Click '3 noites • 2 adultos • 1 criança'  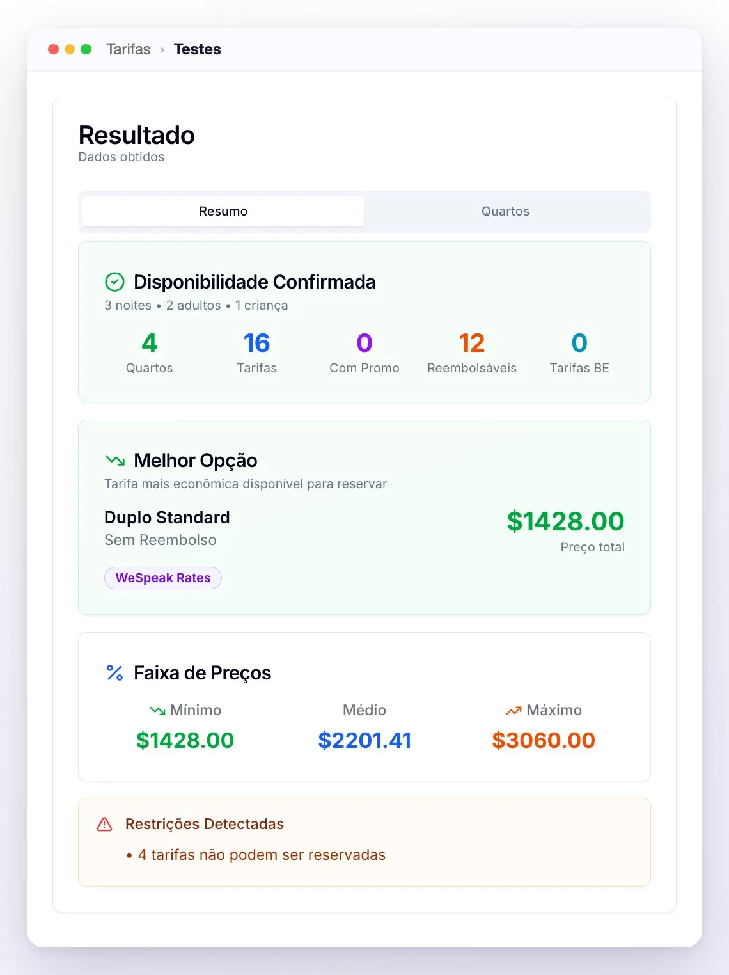point(196,305)
